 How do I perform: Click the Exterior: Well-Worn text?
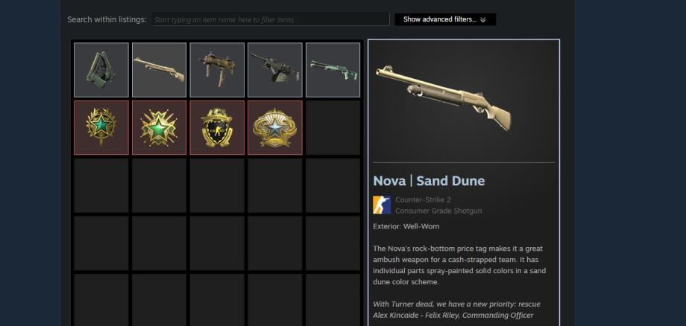coord(406,226)
